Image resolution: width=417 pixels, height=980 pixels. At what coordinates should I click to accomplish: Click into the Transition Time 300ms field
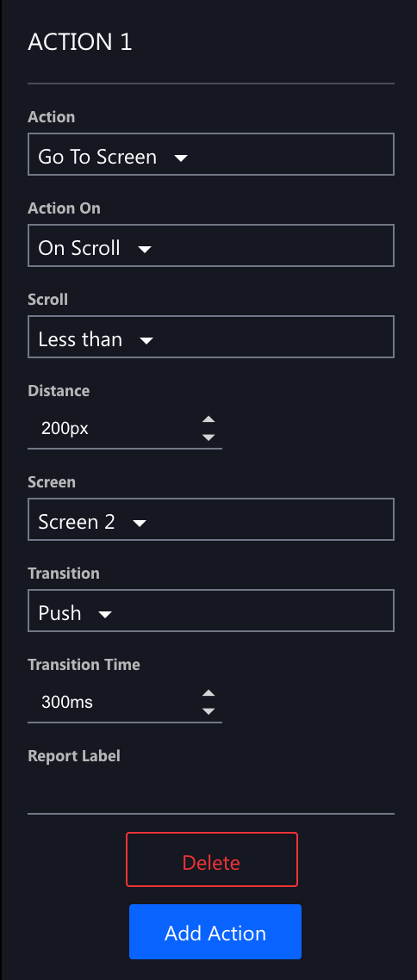coord(115,702)
